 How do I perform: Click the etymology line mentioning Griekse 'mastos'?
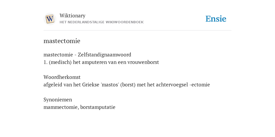click(x=127, y=85)
